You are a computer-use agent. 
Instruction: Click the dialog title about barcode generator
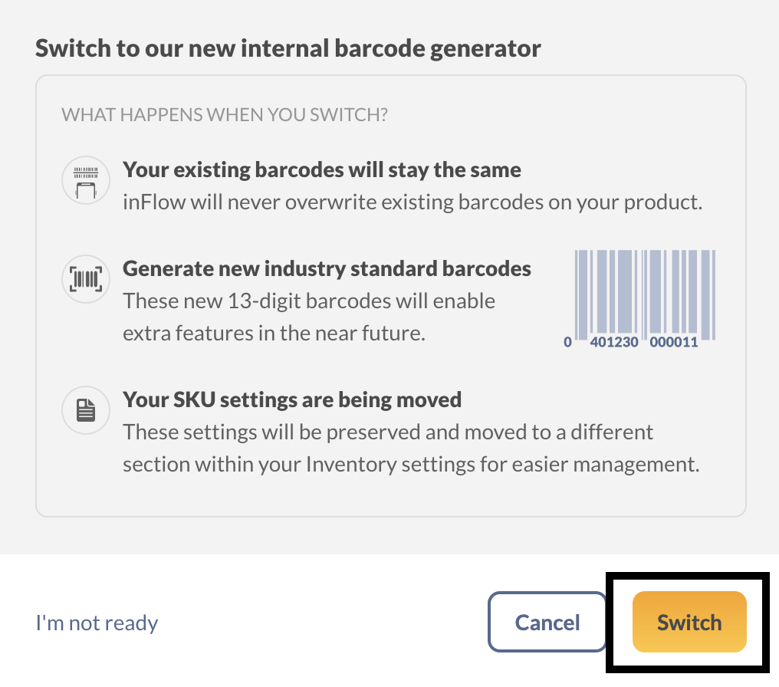point(287,48)
